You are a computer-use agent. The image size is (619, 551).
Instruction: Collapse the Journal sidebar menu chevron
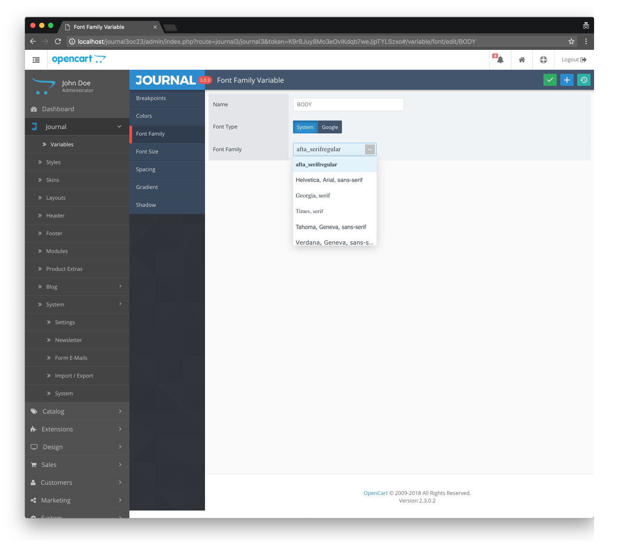pos(119,127)
